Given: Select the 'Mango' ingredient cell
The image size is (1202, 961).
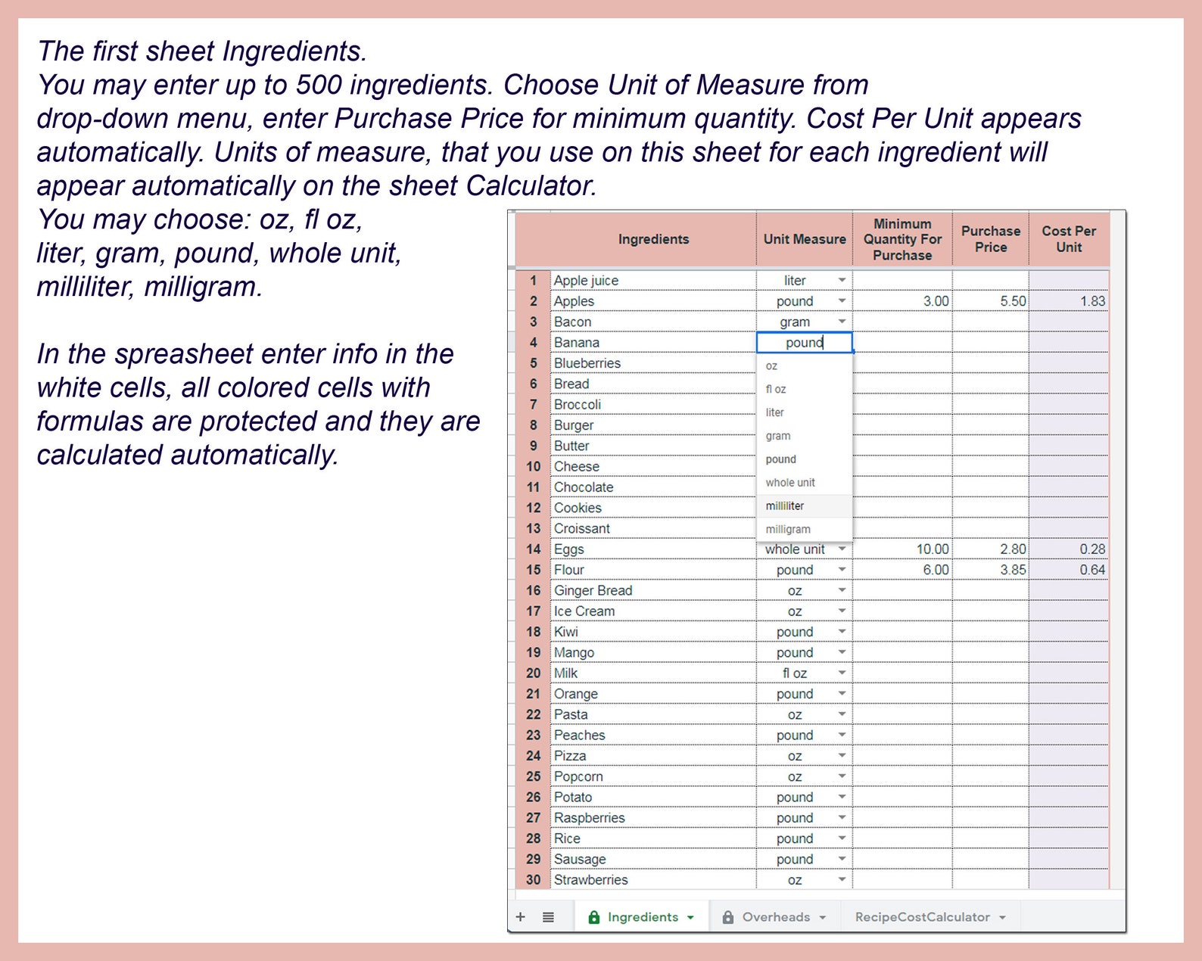Looking at the screenshot, I should point(653,652).
